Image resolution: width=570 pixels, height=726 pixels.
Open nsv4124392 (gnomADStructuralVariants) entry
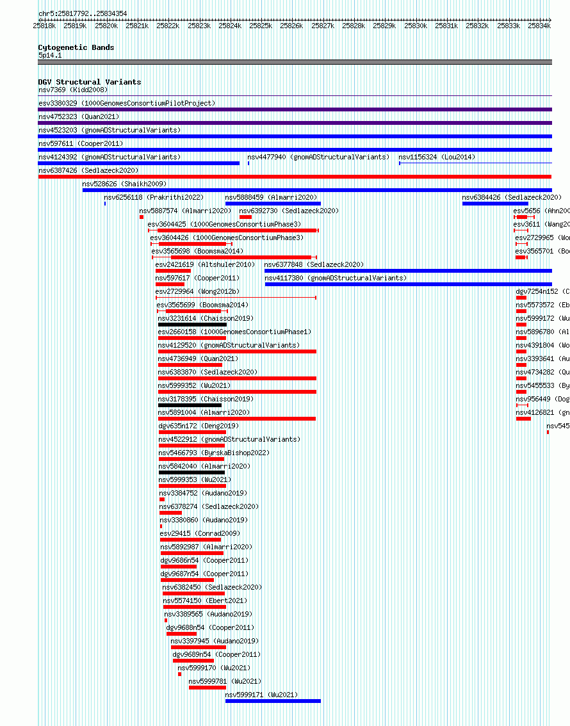[110, 157]
